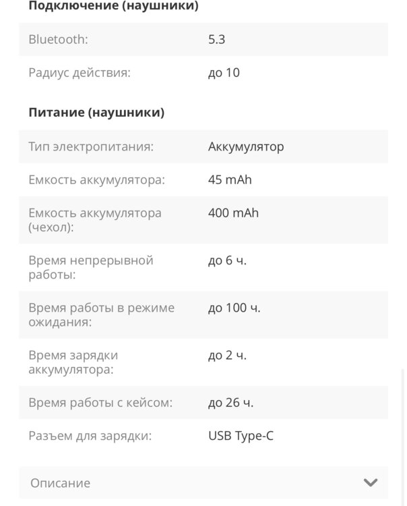Click the Bluetooth specification label
Screen dimensions: 407x506
(x=58, y=39)
